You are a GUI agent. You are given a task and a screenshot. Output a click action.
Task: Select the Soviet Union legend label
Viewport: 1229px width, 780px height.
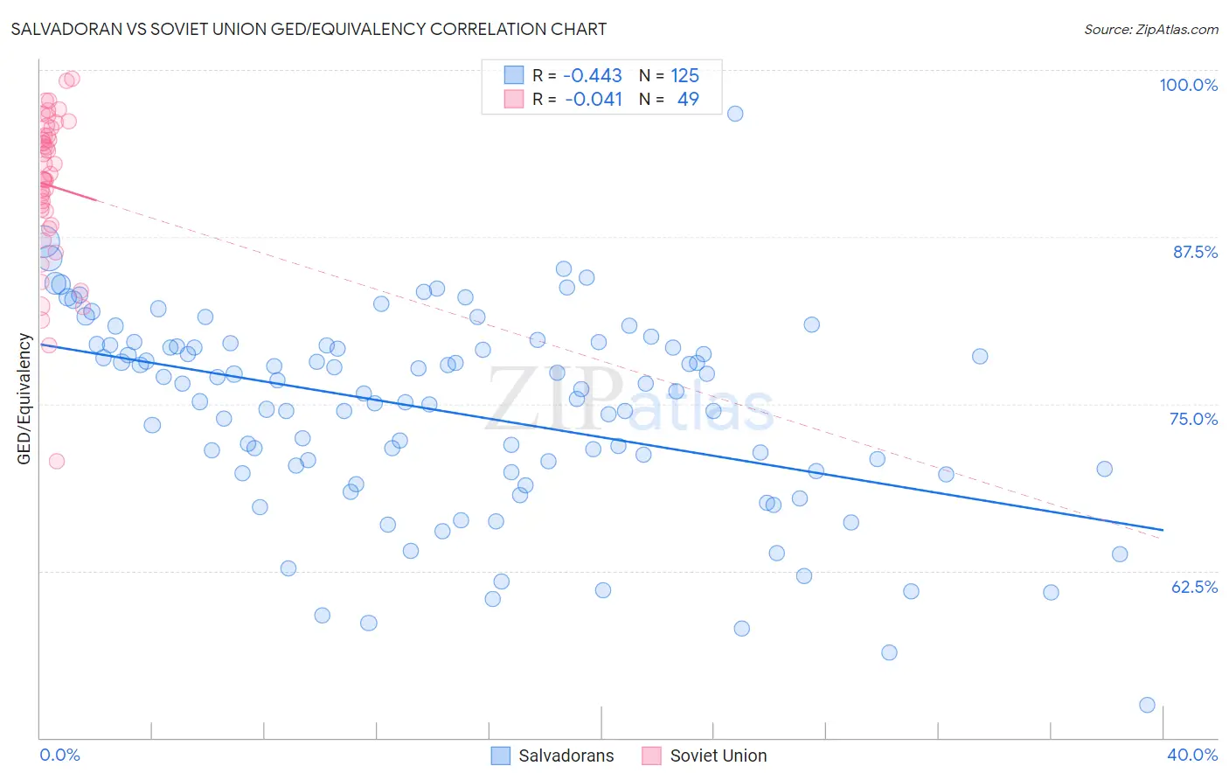[x=719, y=756]
